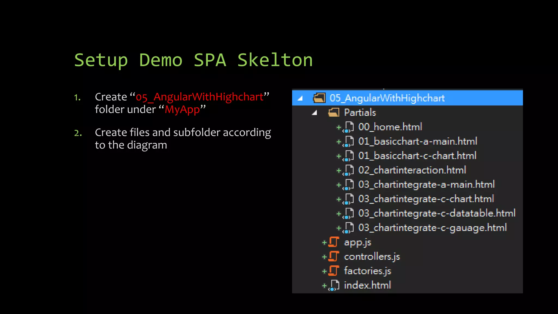
Task: Open 03_chartintegrate-c-datatable.html file
Action: [436, 213]
